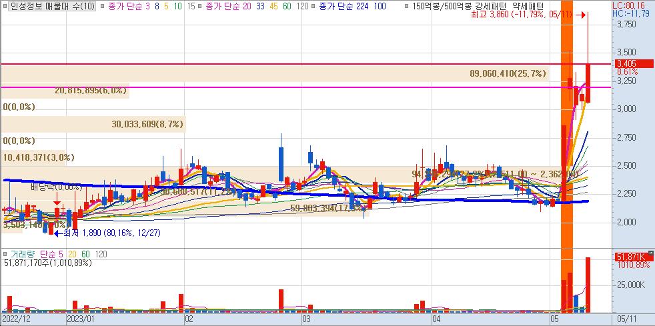655x326 pixels.
Task: Click the square marker before 종가 단순 3
Action: [x=102, y=6]
